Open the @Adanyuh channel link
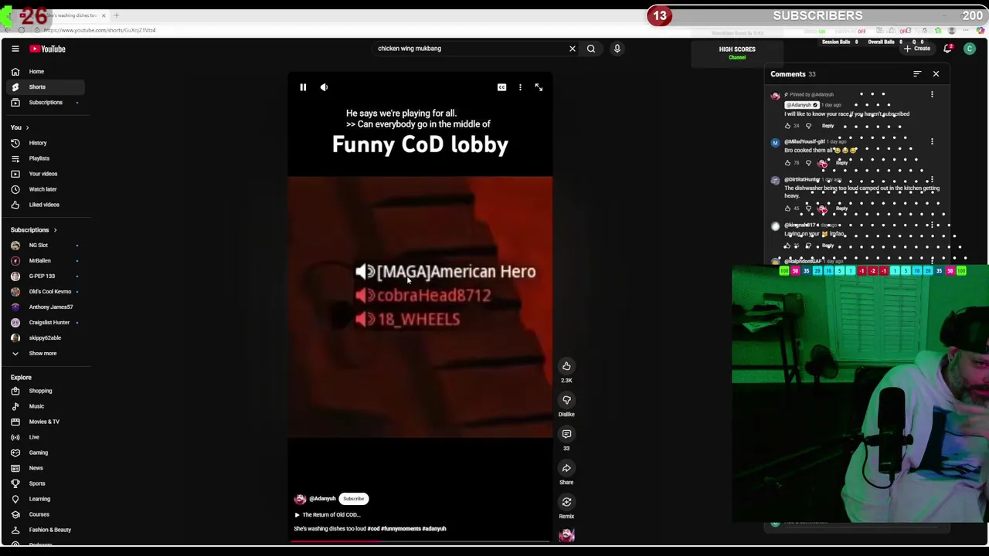The width and height of the screenshot is (989, 556). coord(322,499)
